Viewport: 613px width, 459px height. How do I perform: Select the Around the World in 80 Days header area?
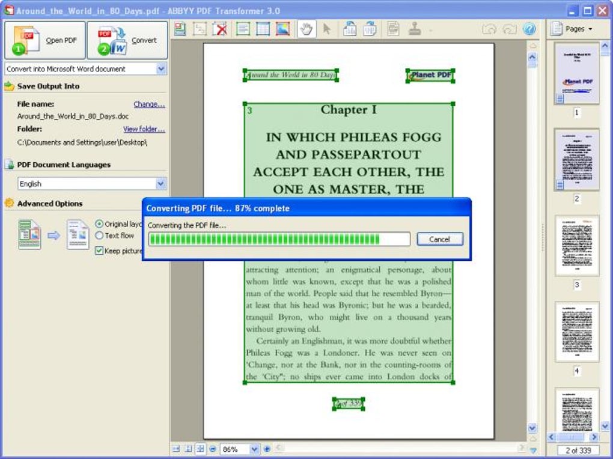click(x=291, y=74)
